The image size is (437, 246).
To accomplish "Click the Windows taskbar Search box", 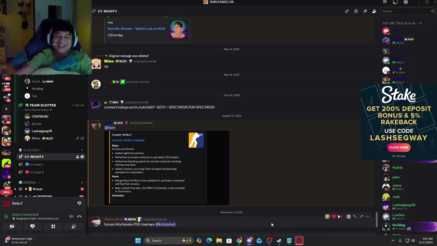I will coord(169,241).
